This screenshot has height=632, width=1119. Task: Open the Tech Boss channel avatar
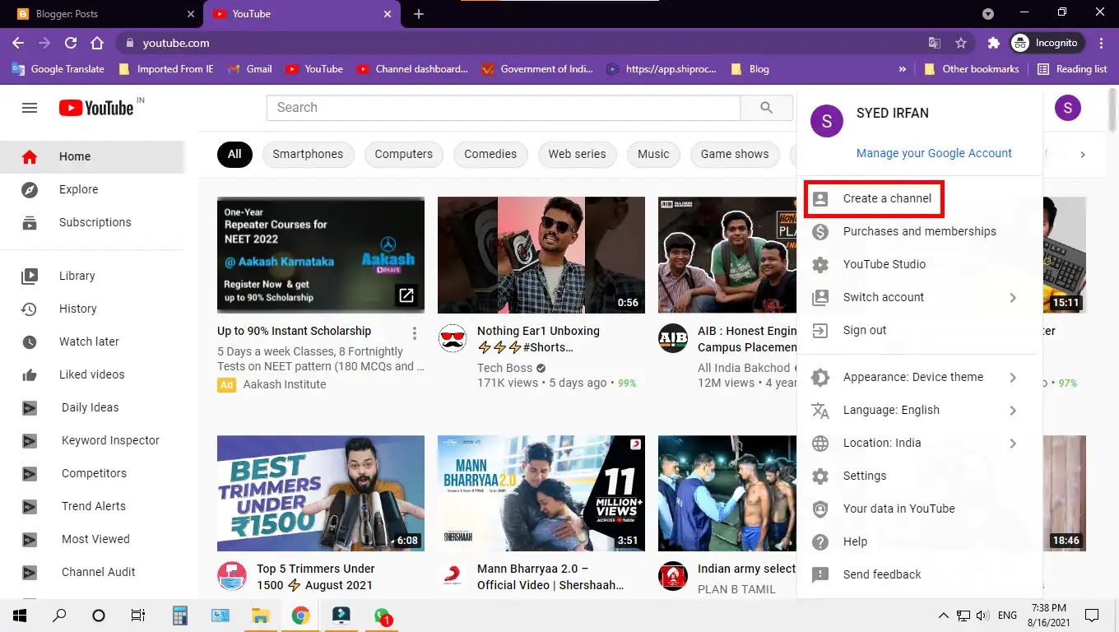point(453,338)
